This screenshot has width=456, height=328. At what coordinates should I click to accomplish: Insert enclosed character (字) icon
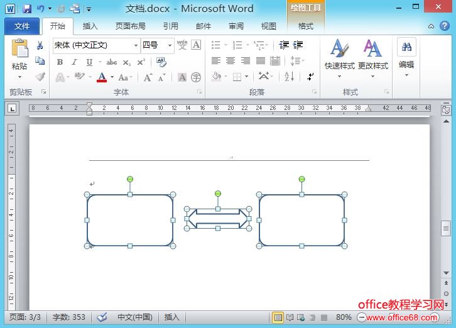196,77
